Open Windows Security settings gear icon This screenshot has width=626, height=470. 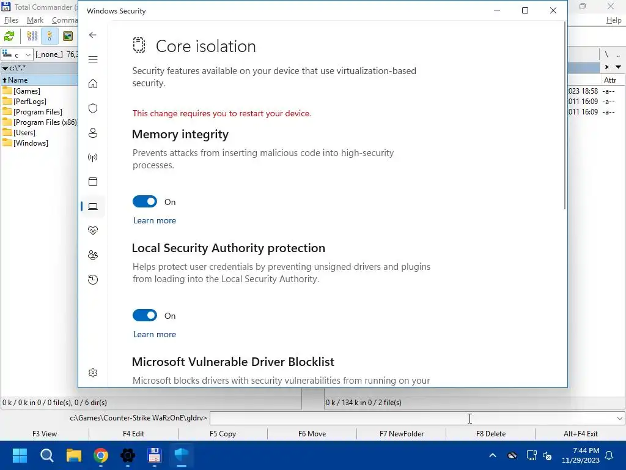93,373
